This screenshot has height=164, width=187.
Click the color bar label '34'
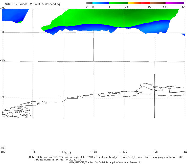tap(127, 7)
